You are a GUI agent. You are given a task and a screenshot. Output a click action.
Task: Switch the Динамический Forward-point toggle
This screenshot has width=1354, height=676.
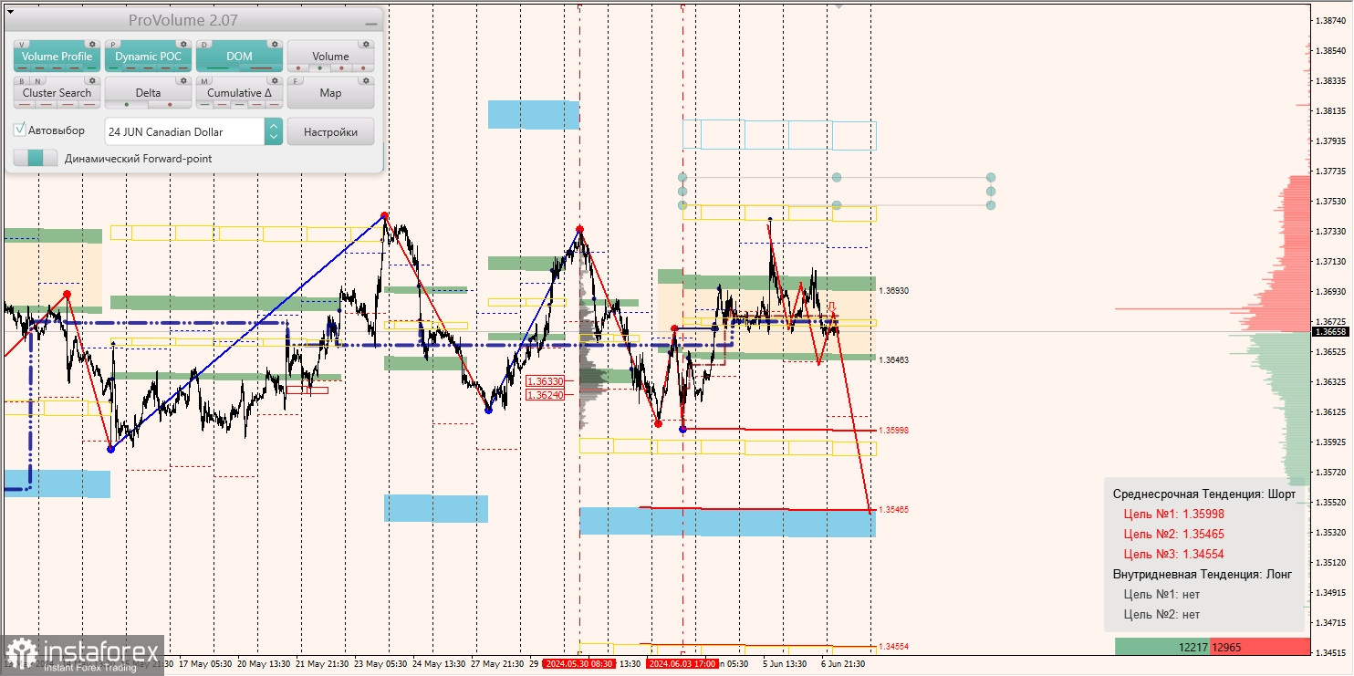(36, 158)
